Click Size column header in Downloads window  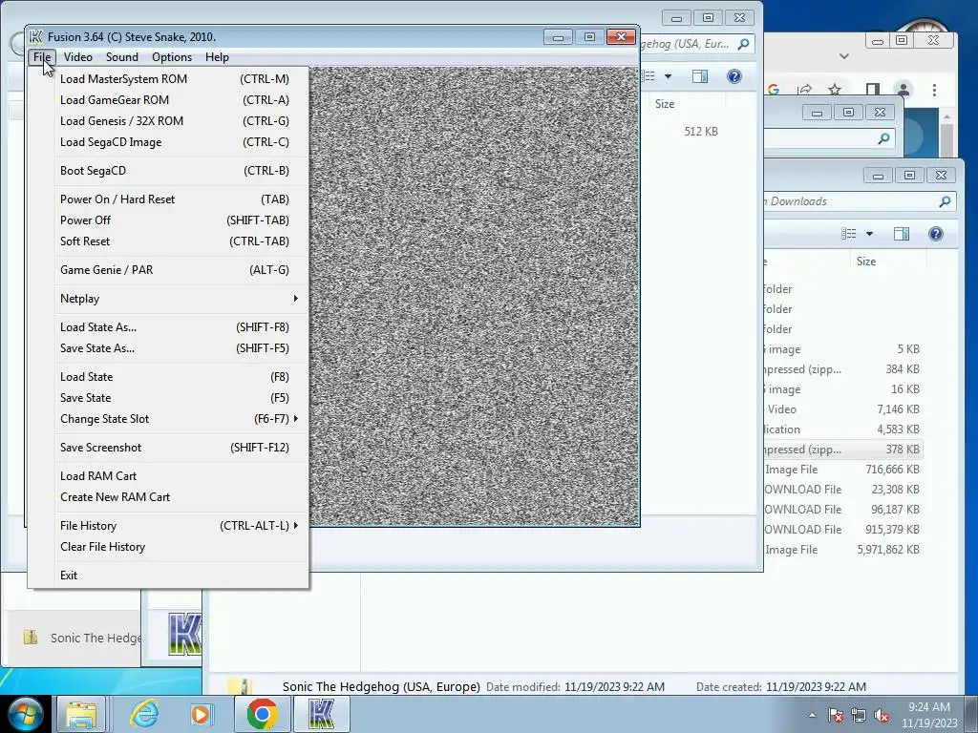click(887, 262)
